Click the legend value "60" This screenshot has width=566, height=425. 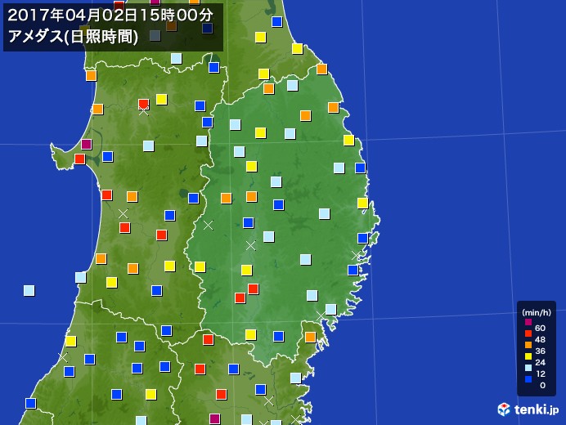coord(540,328)
